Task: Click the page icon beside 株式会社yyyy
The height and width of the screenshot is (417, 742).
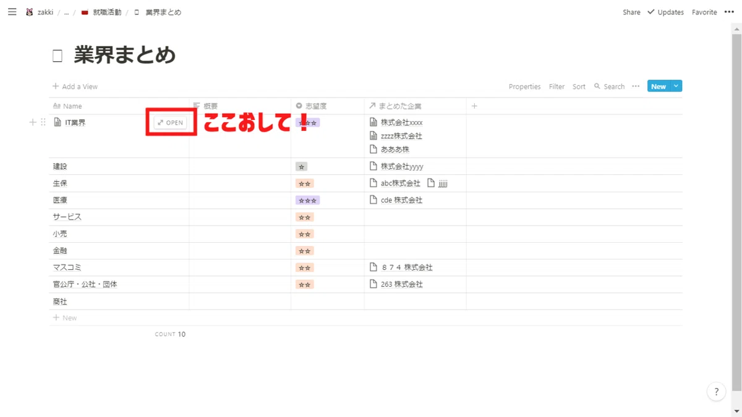Action: point(373,166)
